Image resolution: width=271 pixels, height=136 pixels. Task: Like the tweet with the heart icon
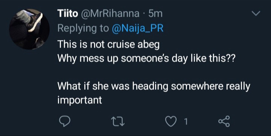pos(171,121)
